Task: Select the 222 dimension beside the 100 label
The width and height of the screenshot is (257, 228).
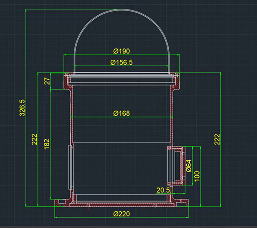Action: coord(217,140)
